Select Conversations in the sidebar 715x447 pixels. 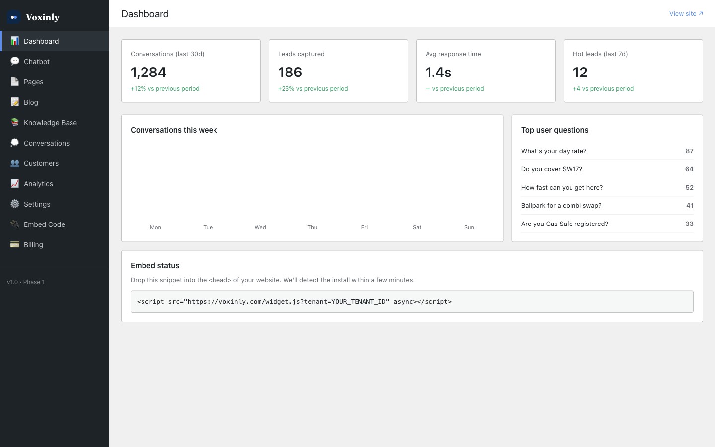[55, 143]
